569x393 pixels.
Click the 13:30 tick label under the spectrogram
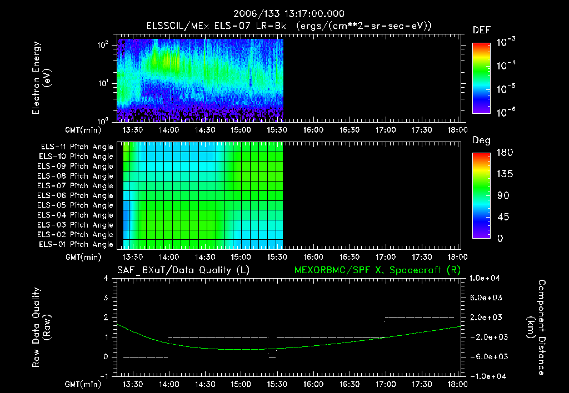coord(132,130)
